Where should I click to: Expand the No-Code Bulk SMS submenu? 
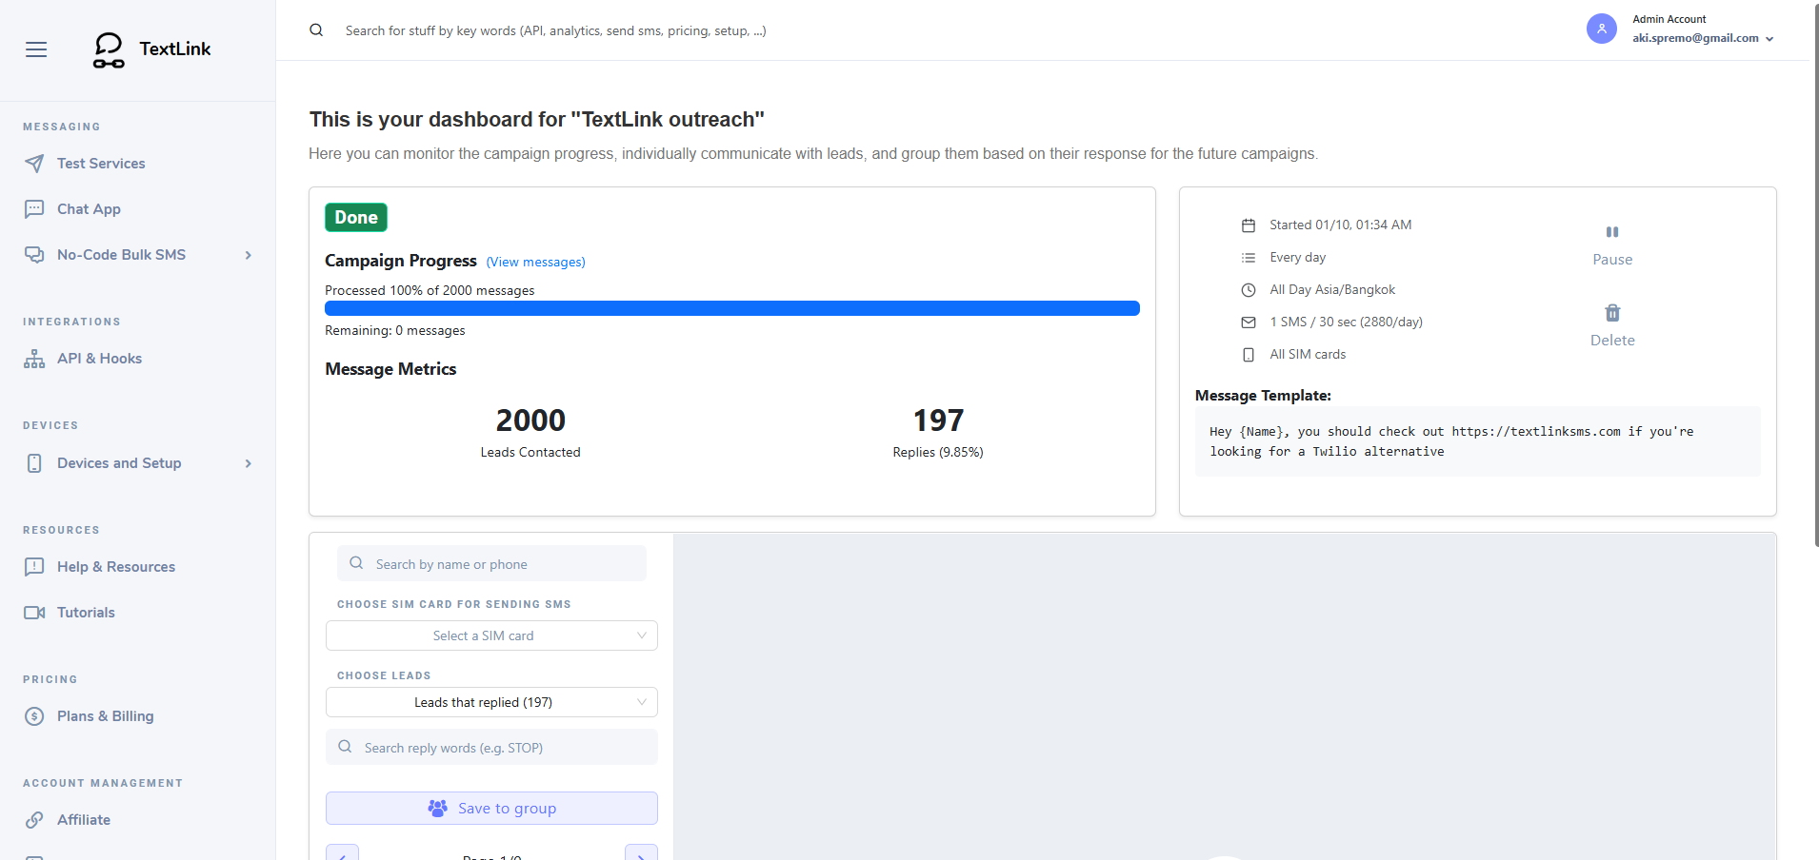point(248,255)
